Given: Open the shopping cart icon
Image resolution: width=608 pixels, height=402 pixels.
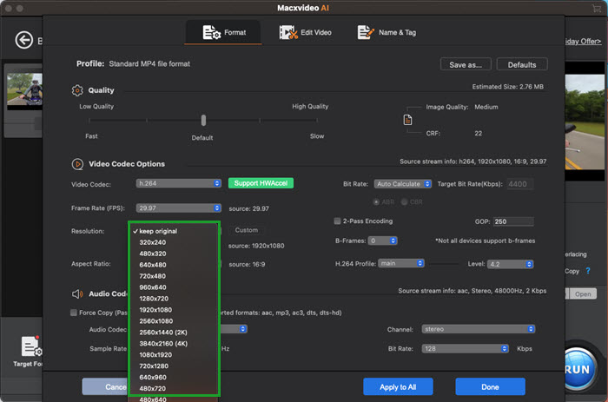Looking at the screenshot, I should (597, 8).
